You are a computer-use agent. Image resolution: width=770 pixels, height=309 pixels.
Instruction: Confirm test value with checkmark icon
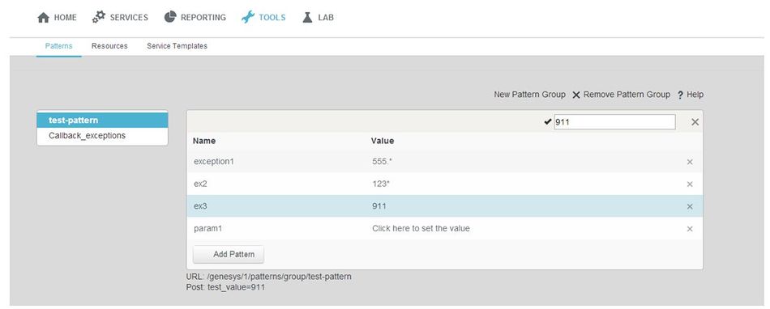548,122
